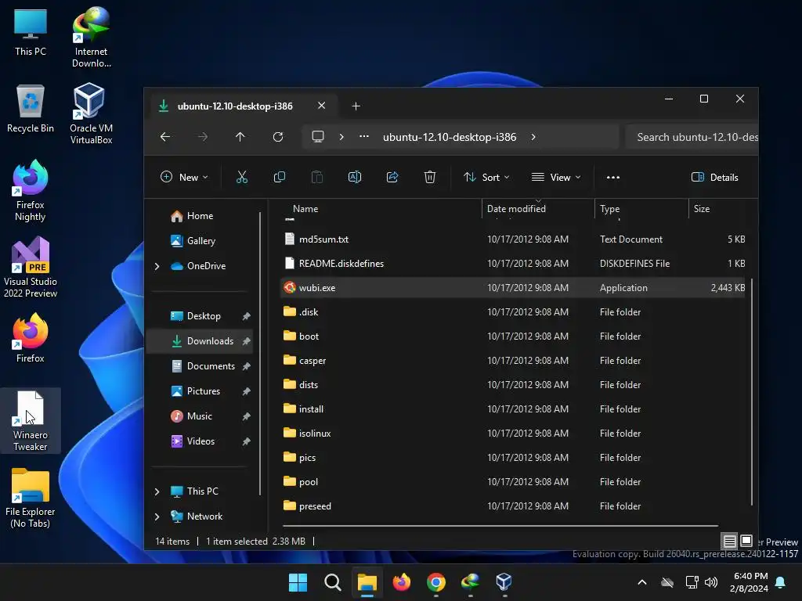The image size is (802, 601).
Task: Open Windows Start button
Action: click(x=298, y=581)
